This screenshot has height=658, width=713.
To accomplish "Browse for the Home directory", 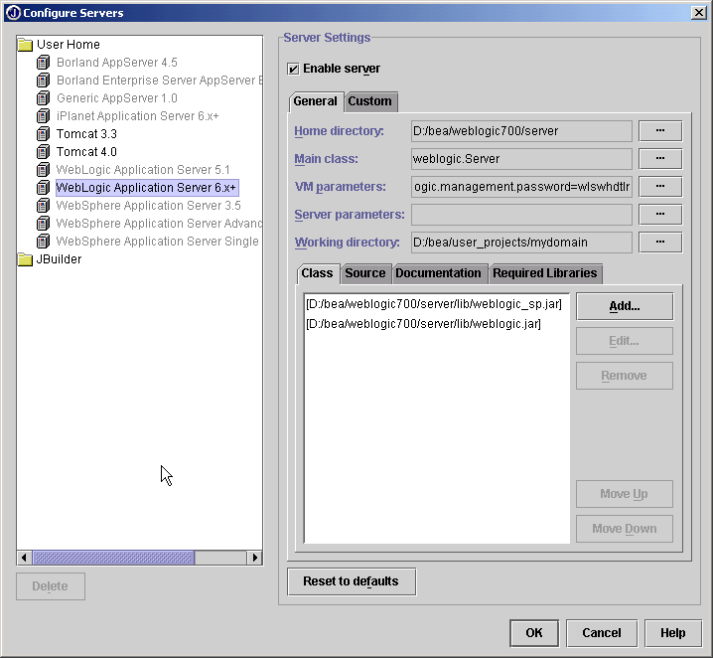I will point(660,131).
